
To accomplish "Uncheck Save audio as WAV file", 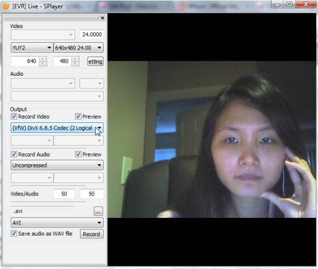I will [14, 233].
